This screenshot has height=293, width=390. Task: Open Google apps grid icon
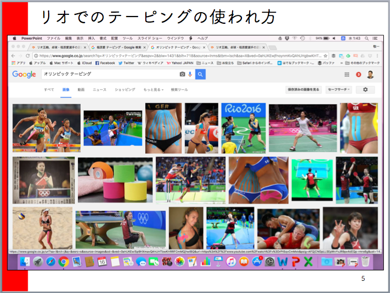click(347, 74)
